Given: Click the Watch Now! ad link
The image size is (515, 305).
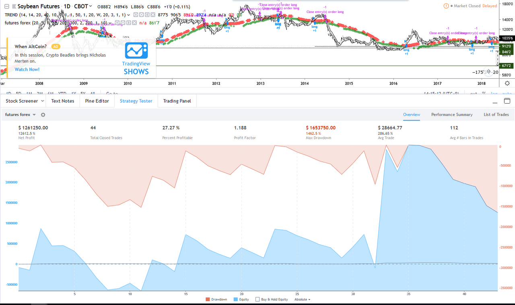Looking at the screenshot, I should coord(27,69).
